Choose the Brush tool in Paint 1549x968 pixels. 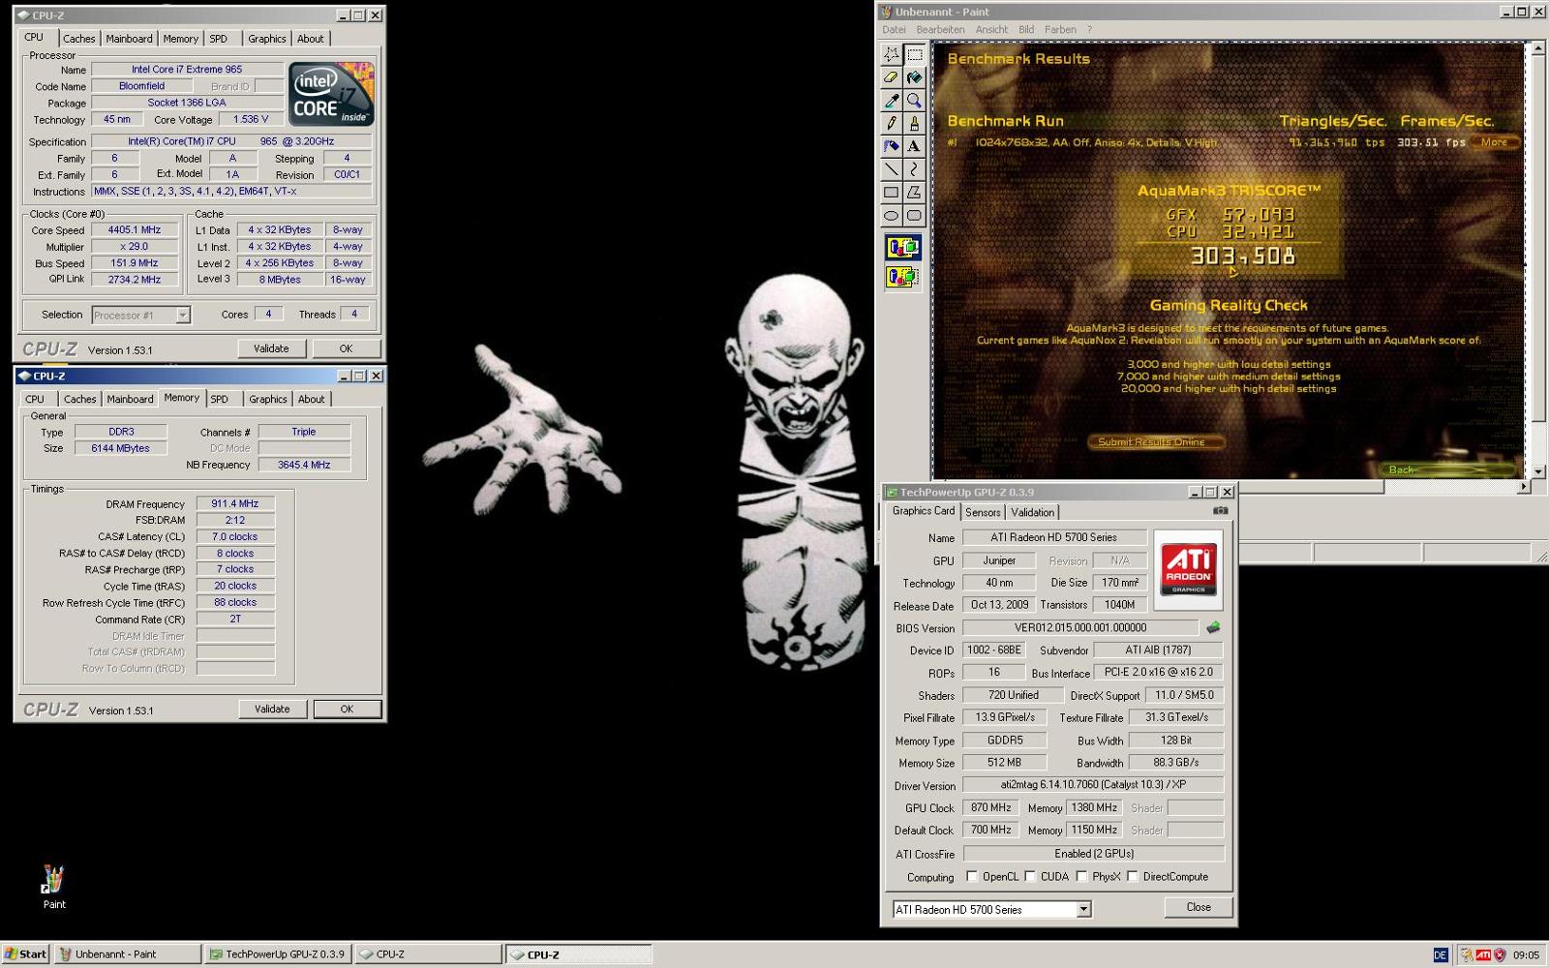pos(914,124)
